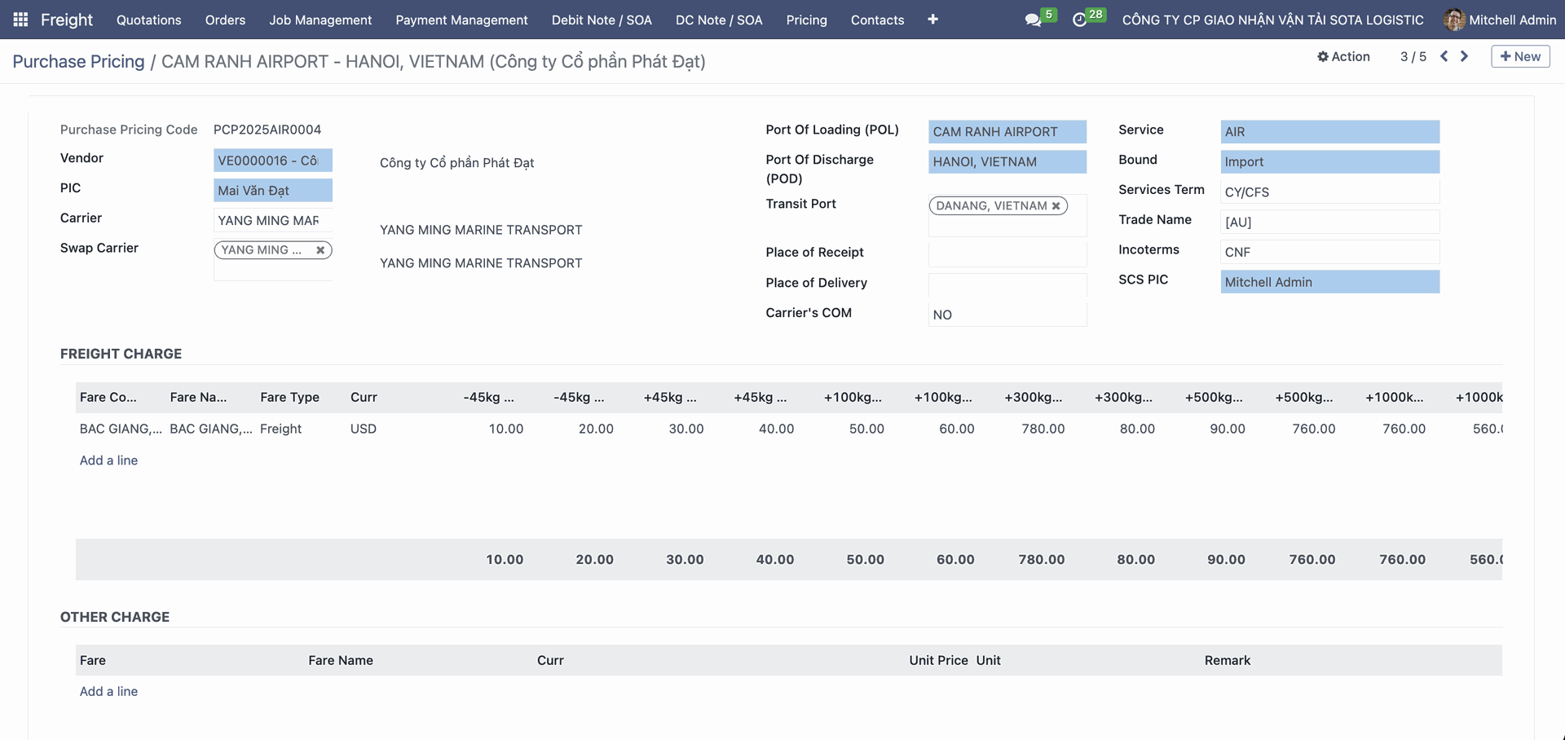
Task: Open the conversations chat icon
Action: tap(1033, 20)
